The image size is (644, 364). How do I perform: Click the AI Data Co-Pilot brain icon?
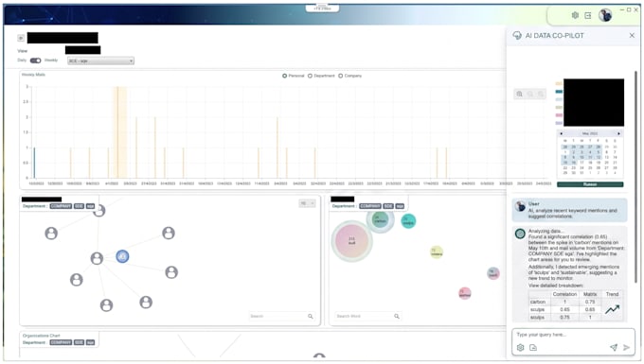pyautogui.click(x=517, y=35)
